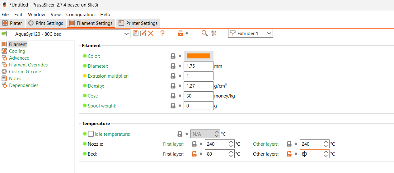Click the lock icon next to Cost
Image resolution: width=394 pixels, height=173 pixels.
[173, 96]
